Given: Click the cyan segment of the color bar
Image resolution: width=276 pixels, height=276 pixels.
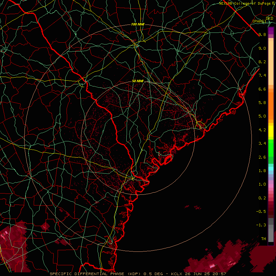Looking at the screenshot, I should point(271,169).
